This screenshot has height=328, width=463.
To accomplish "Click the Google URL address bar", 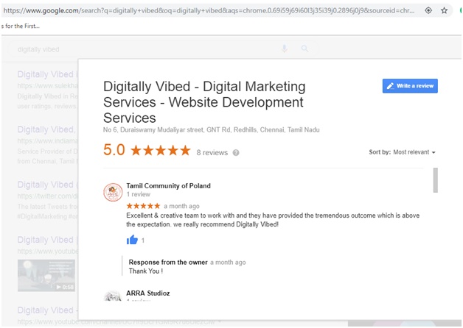I will [209, 10].
